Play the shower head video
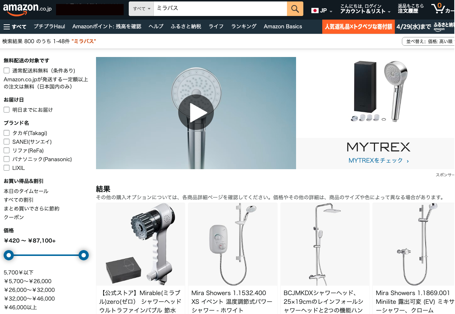 click(196, 113)
